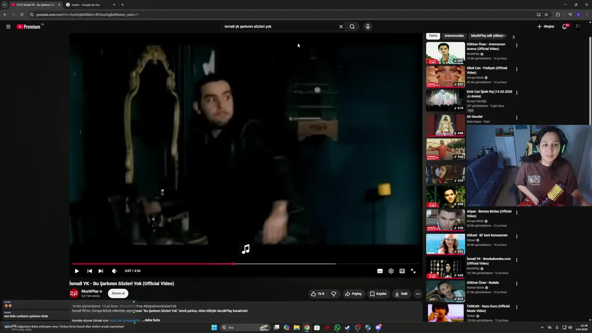This screenshot has width=592, height=333.
Task: Open player settings gear
Action: [x=391, y=271]
